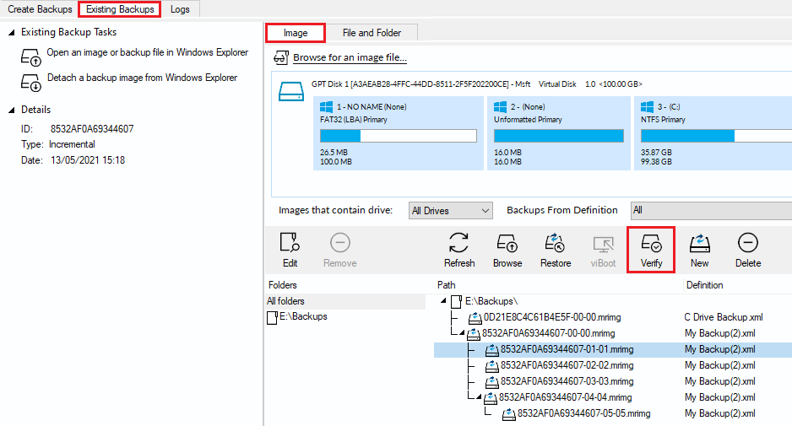Open the 'Images that contain drive' dropdown
This screenshot has width=792, height=426.
pos(450,210)
